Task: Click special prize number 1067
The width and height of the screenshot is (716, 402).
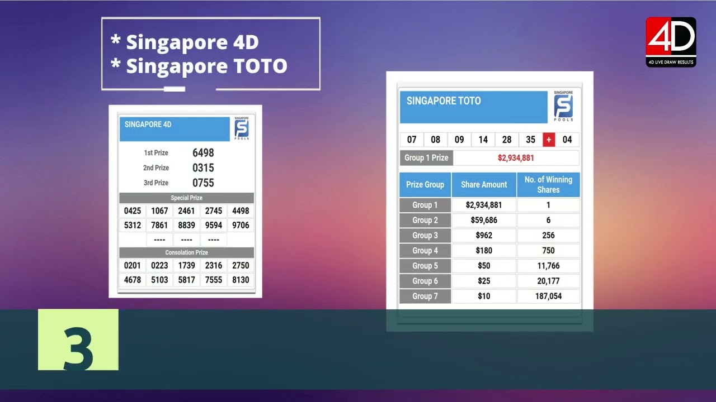Action: (x=159, y=211)
